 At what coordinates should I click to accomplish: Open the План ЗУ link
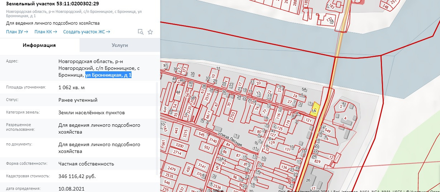[x=17, y=32]
